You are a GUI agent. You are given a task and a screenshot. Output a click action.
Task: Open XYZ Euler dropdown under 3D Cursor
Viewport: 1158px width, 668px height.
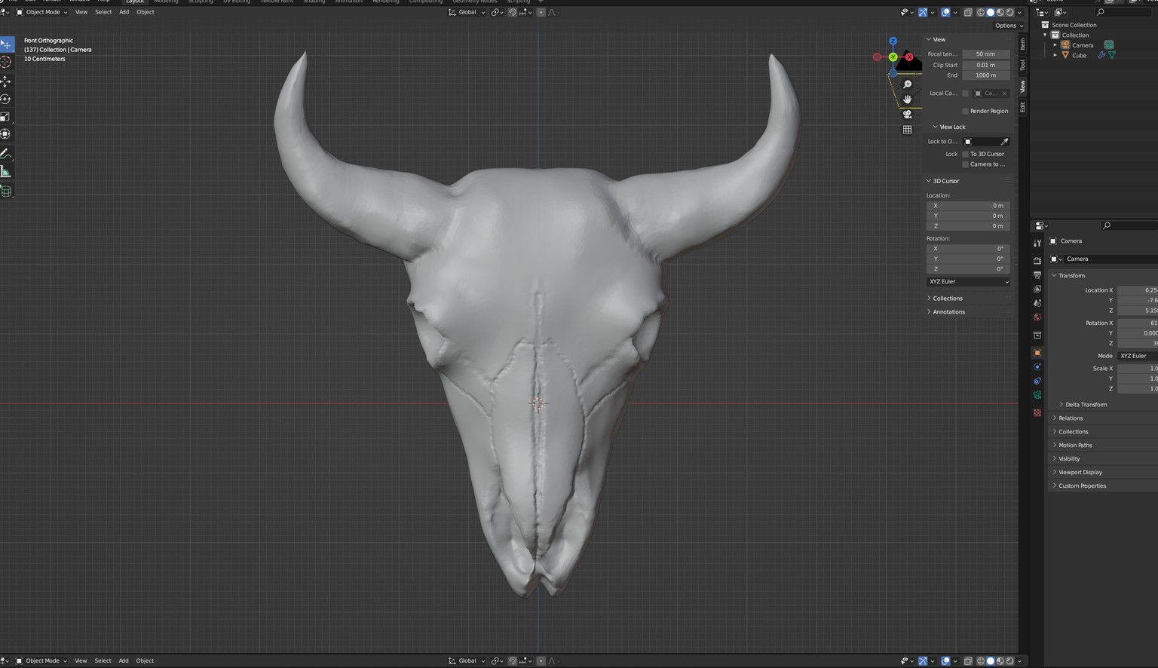tap(968, 282)
